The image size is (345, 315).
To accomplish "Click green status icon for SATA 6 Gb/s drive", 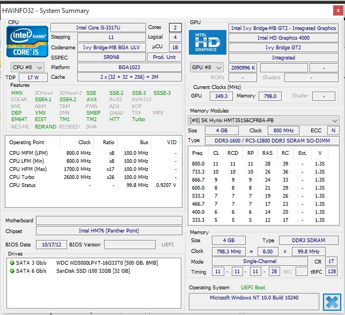I will coord(12,271).
